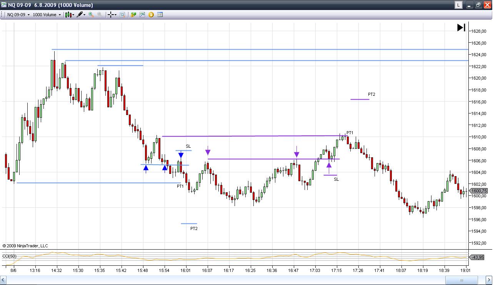Click the magnifier-on-window toolbar icon
Image resolution: width=493 pixels, height=285 pixels.
click(x=122, y=15)
